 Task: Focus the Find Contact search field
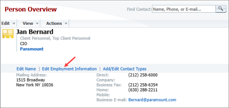pyautogui.click(x=184, y=9)
